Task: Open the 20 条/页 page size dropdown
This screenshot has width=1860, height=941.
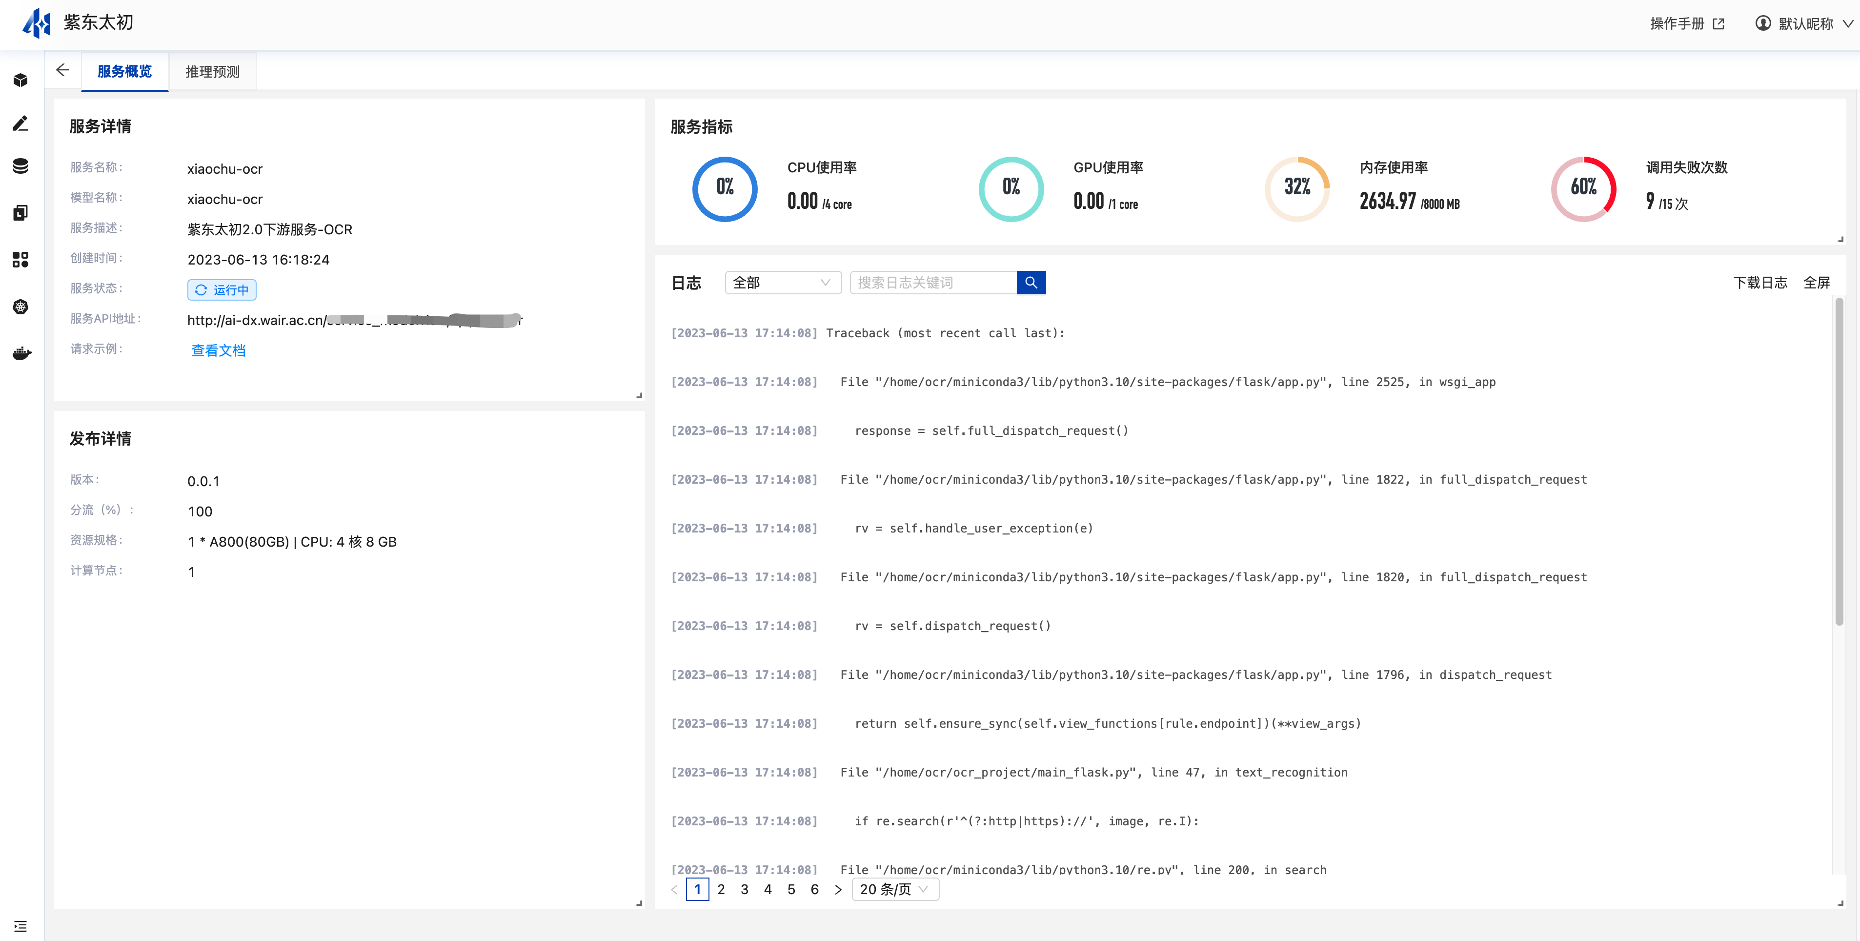Action: [x=895, y=889]
